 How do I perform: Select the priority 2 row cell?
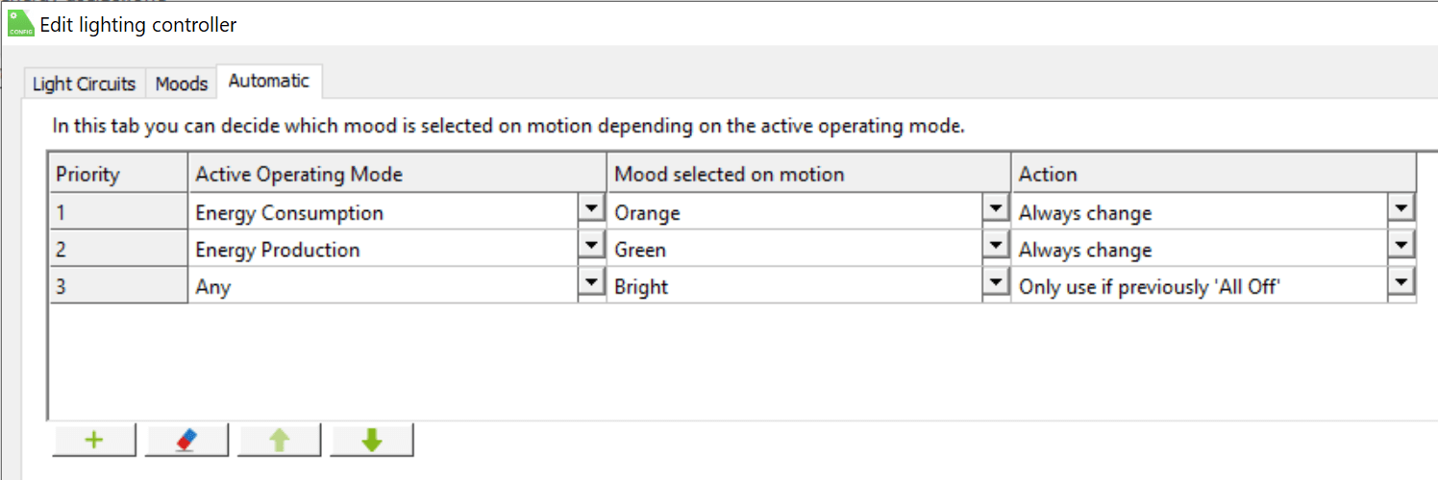pyautogui.click(x=117, y=250)
